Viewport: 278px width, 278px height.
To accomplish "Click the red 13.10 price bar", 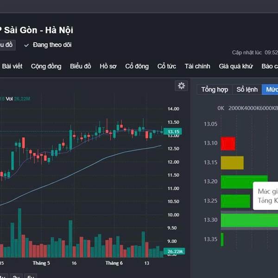I will pyautogui.click(x=228, y=144).
